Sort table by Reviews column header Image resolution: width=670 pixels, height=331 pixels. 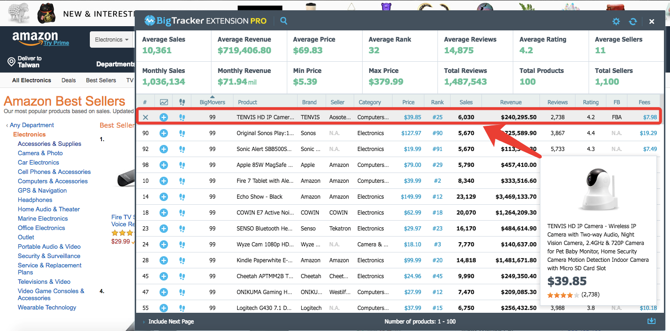point(558,102)
